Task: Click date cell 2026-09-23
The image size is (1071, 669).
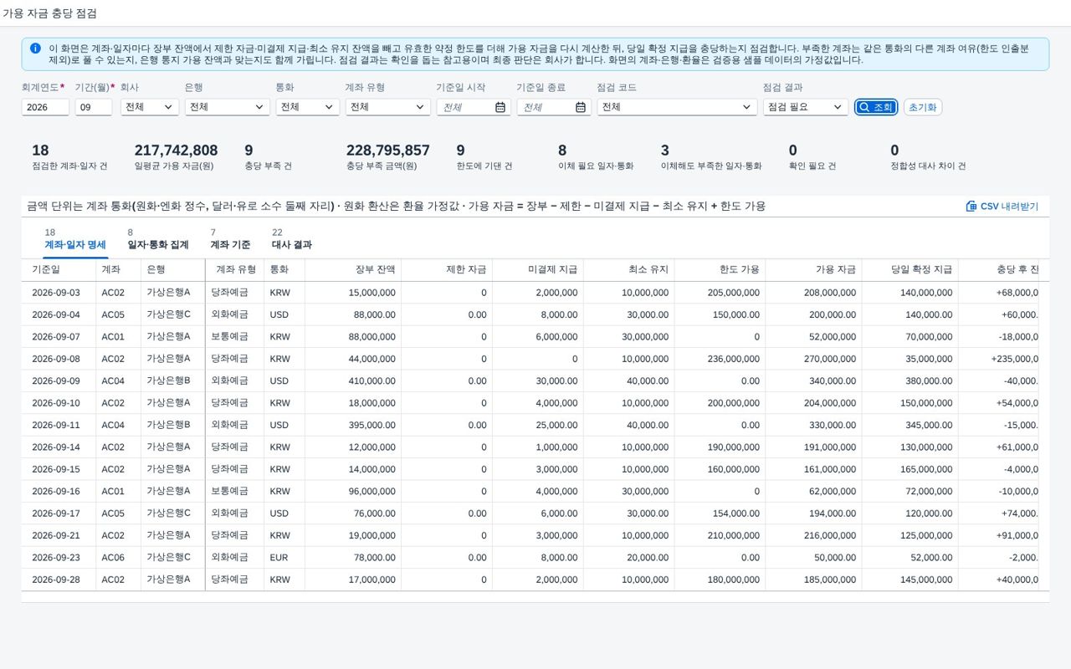Action: click(56, 557)
